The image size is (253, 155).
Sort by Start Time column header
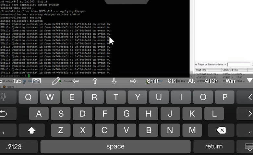[x=208, y=70]
